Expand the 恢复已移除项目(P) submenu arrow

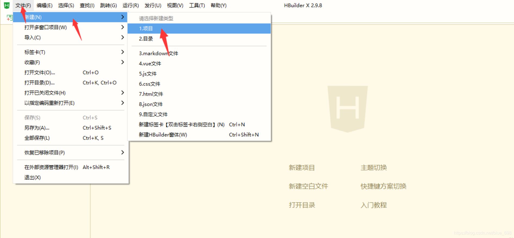(x=123, y=152)
